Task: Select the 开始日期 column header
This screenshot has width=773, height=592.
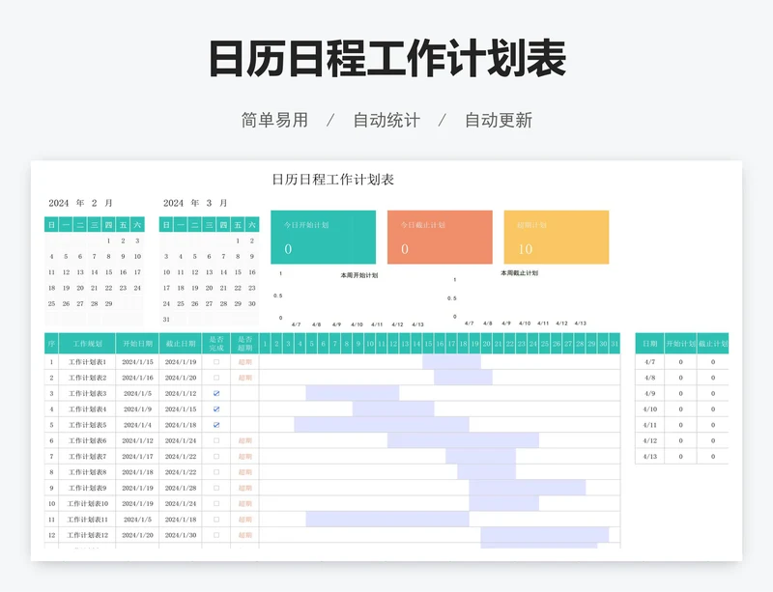Action: click(137, 343)
